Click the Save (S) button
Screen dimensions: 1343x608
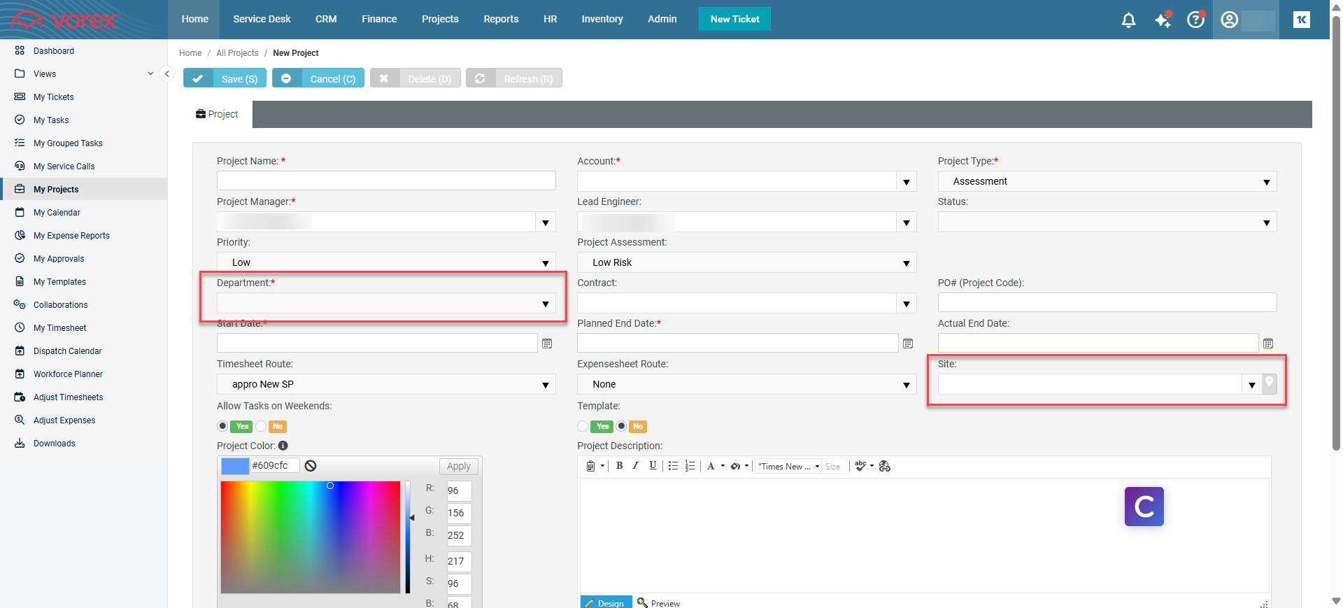click(x=225, y=78)
